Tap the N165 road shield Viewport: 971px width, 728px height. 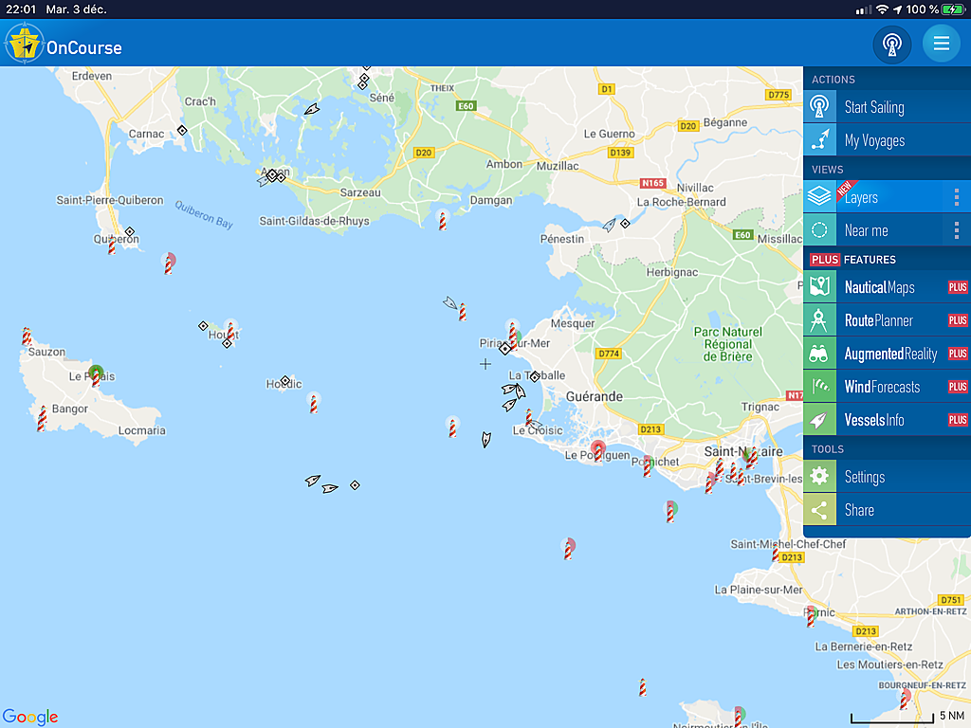click(652, 183)
